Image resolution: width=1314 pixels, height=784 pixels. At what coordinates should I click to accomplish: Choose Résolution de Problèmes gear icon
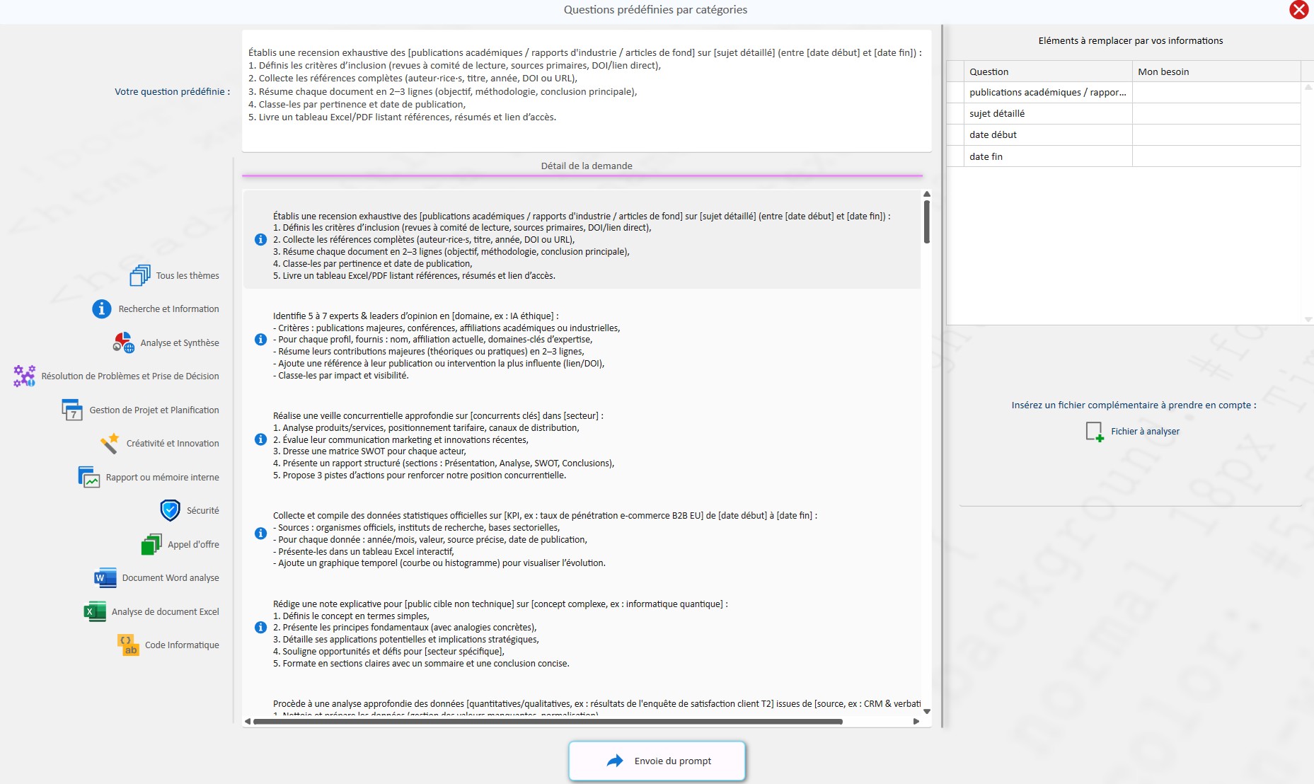point(25,376)
